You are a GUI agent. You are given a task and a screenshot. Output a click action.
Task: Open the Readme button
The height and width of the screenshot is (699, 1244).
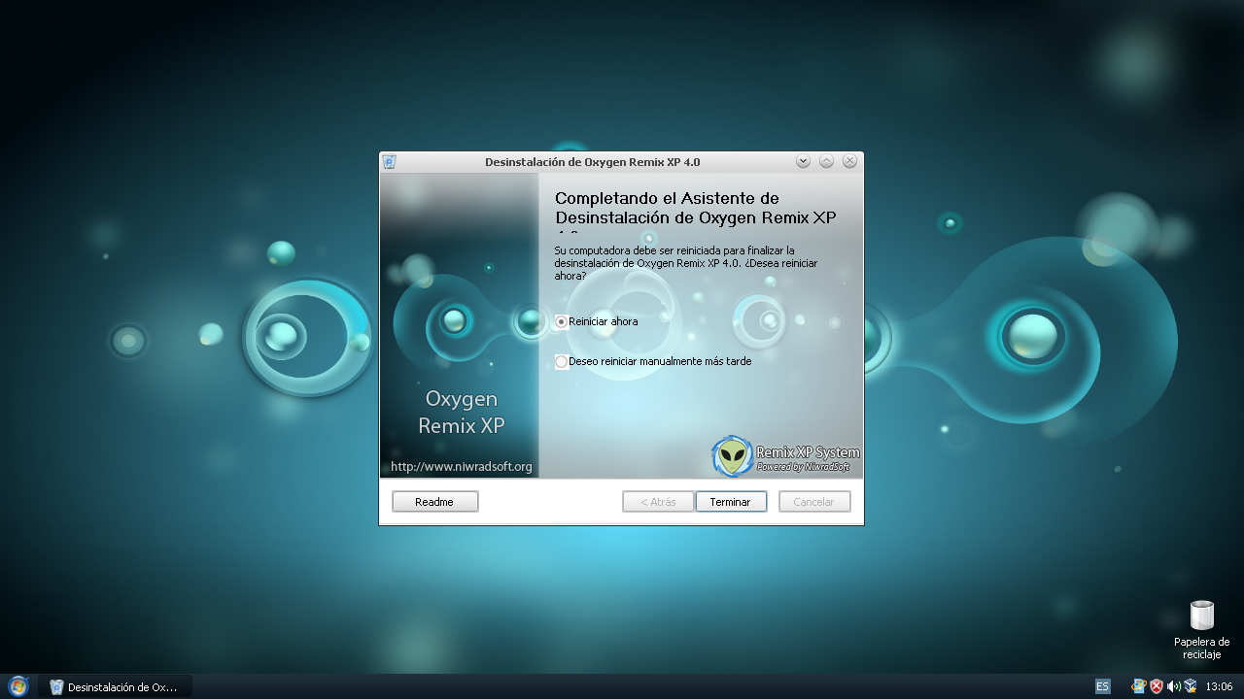[x=434, y=502]
